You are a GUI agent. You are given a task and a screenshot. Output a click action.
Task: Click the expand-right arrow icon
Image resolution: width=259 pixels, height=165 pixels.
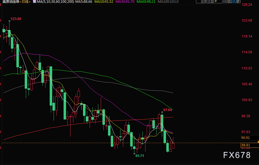(x=238, y=1)
